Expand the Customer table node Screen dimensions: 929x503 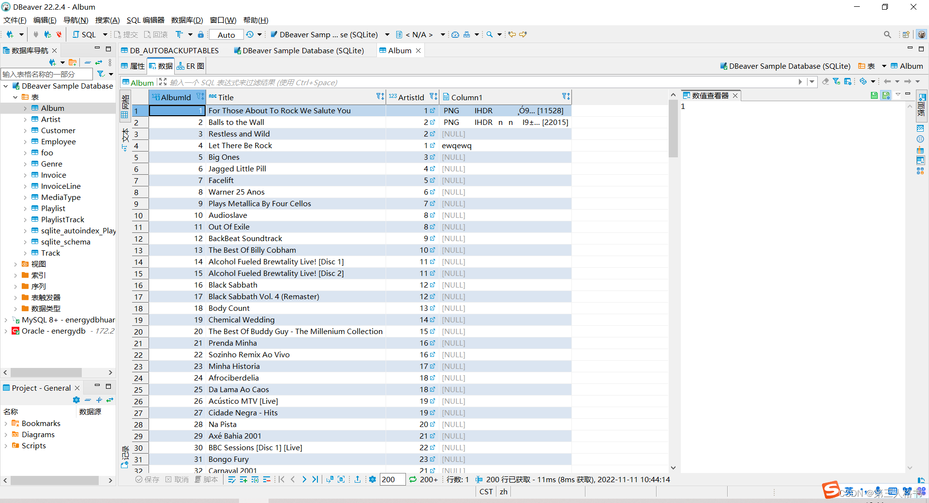(25, 131)
